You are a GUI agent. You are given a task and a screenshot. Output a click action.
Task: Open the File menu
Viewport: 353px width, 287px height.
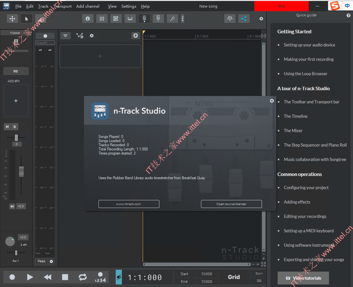18,6
